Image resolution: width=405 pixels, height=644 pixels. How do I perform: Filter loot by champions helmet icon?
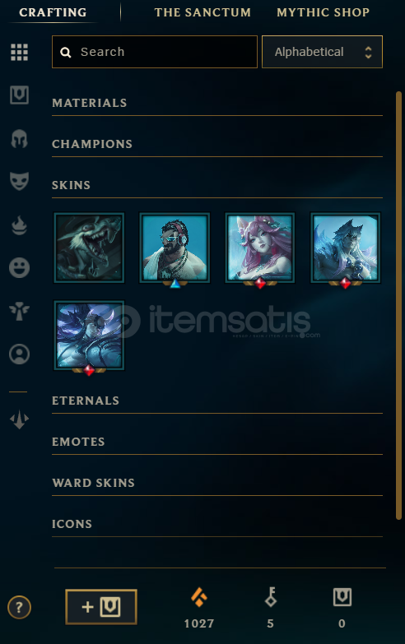coord(19,139)
